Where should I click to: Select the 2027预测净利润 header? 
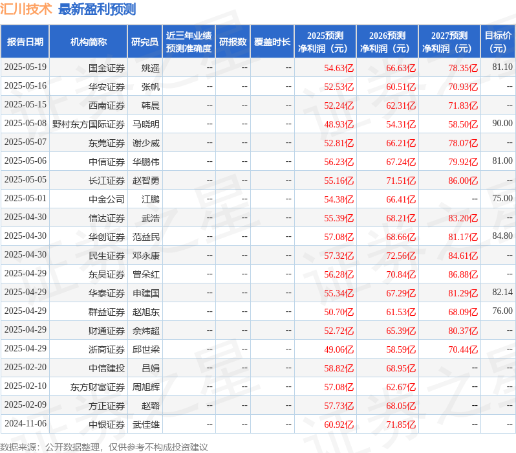click(449, 42)
